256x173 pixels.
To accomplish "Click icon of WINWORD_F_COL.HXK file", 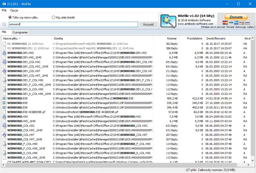I will 4,144.
